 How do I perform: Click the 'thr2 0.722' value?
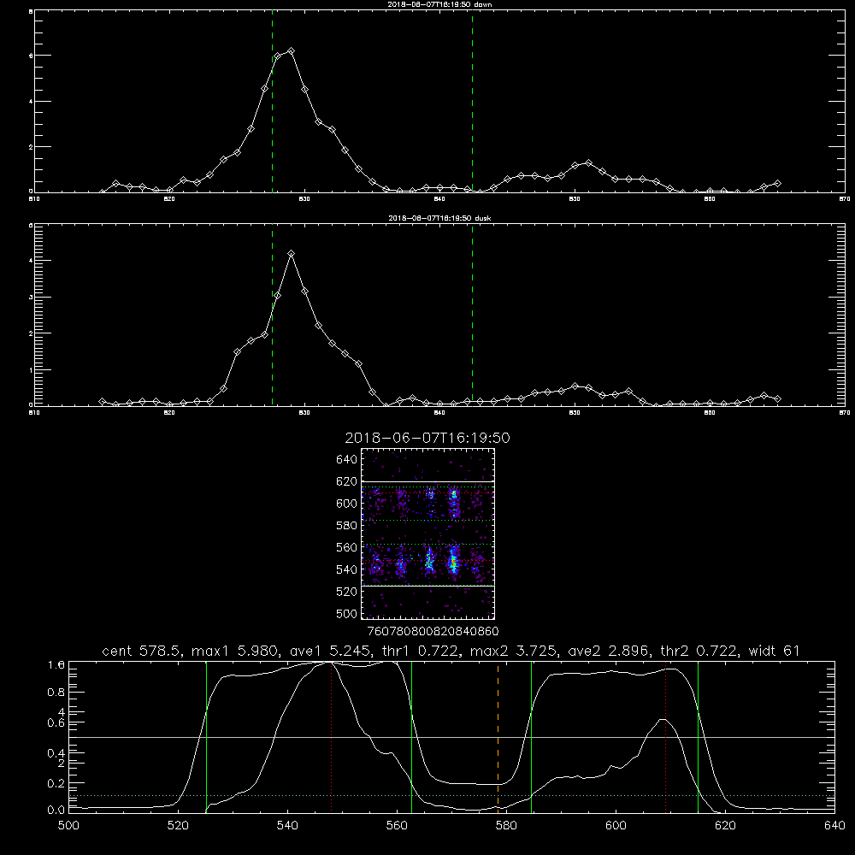tap(699, 651)
